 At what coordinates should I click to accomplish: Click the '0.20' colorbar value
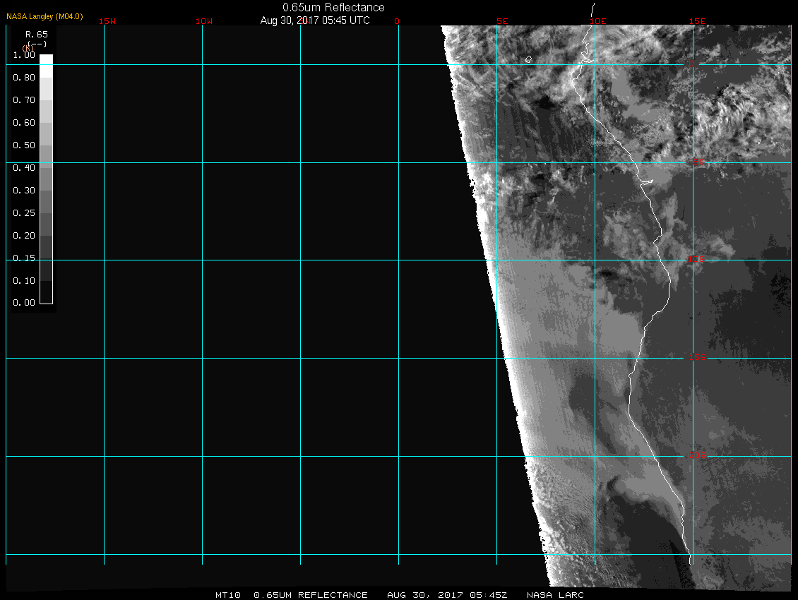click(24, 235)
